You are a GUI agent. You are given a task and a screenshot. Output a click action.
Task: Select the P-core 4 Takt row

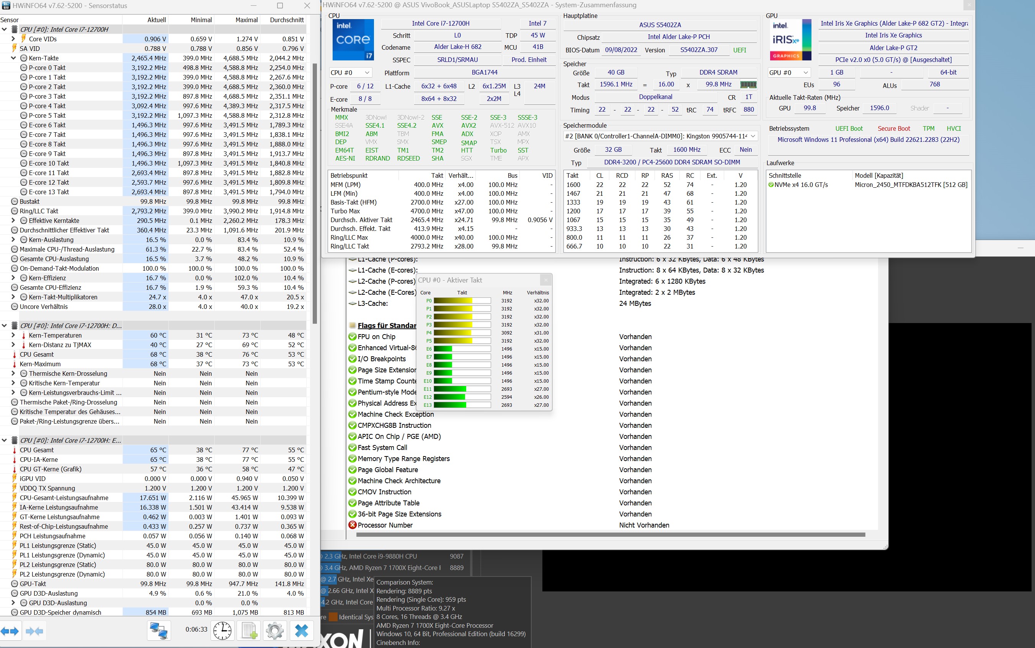pos(153,106)
